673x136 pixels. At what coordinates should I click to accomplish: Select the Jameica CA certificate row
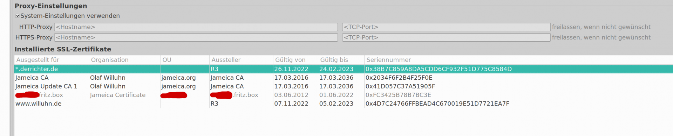(344, 78)
